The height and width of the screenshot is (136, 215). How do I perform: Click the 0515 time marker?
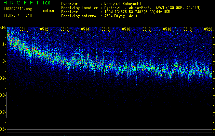106,29
